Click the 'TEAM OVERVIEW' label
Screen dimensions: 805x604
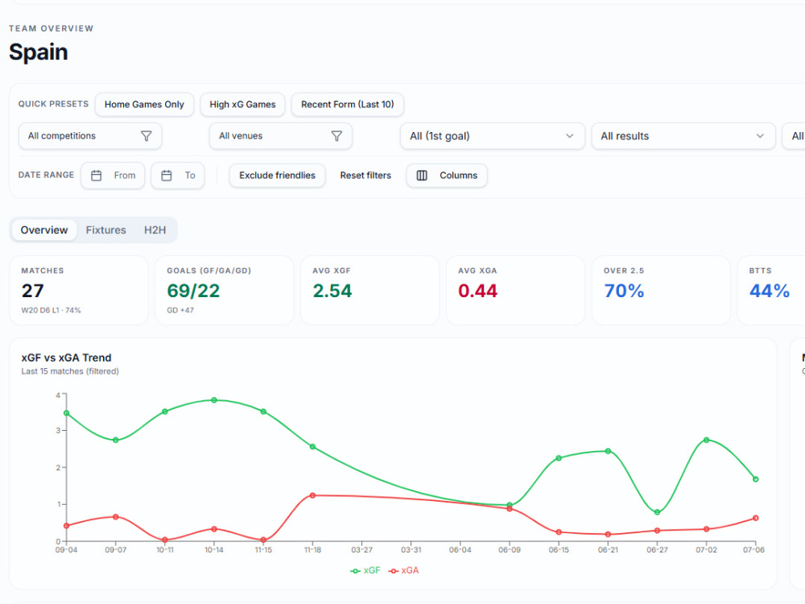pyautogui.click(x=52, y=28)
